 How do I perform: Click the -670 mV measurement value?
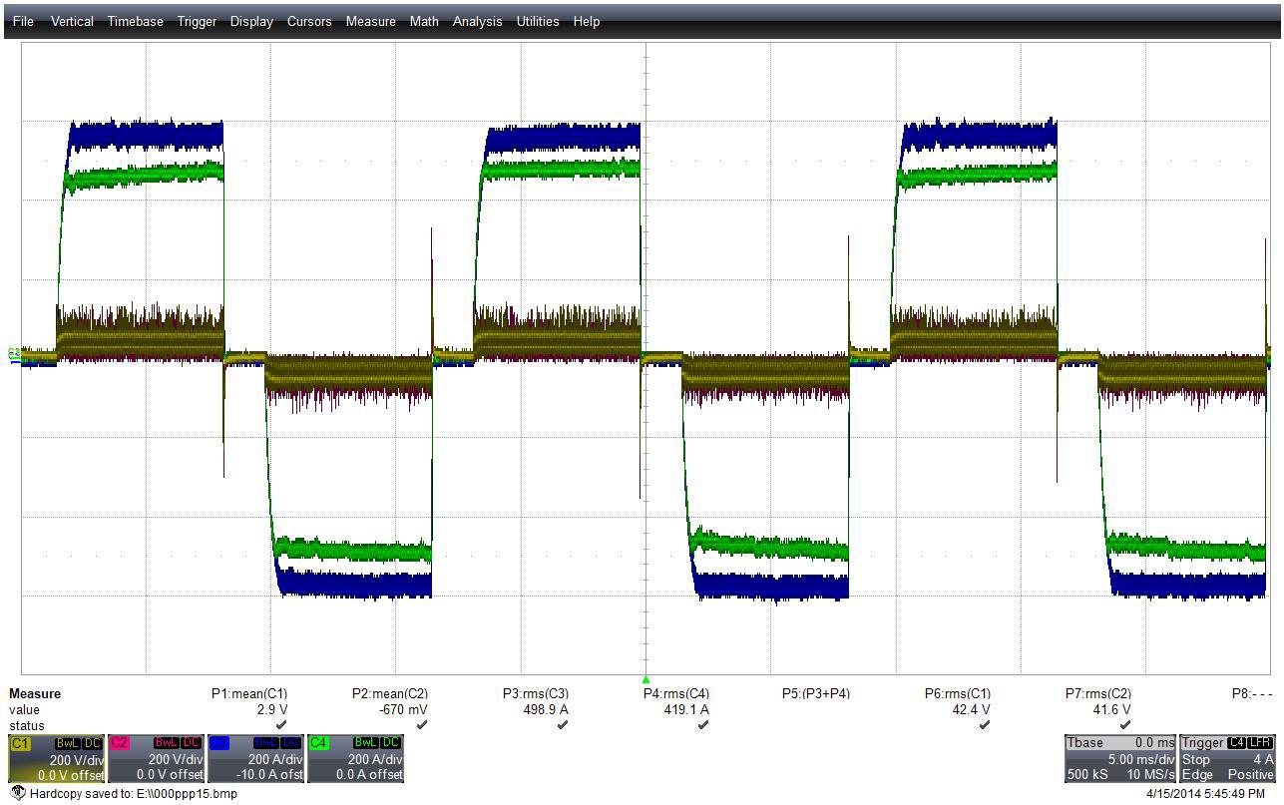pyautogui.click(x=404, y=709)
